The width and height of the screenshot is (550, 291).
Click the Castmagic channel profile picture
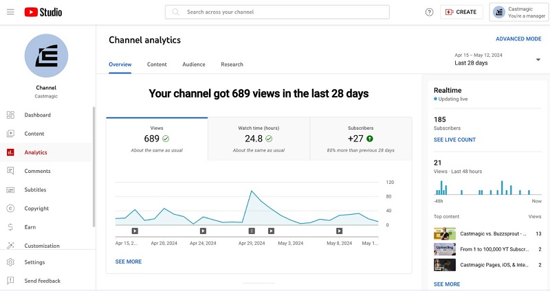click(x=46, y=56)
